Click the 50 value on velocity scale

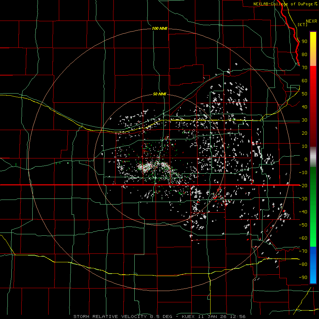click(x=304, y=94)
